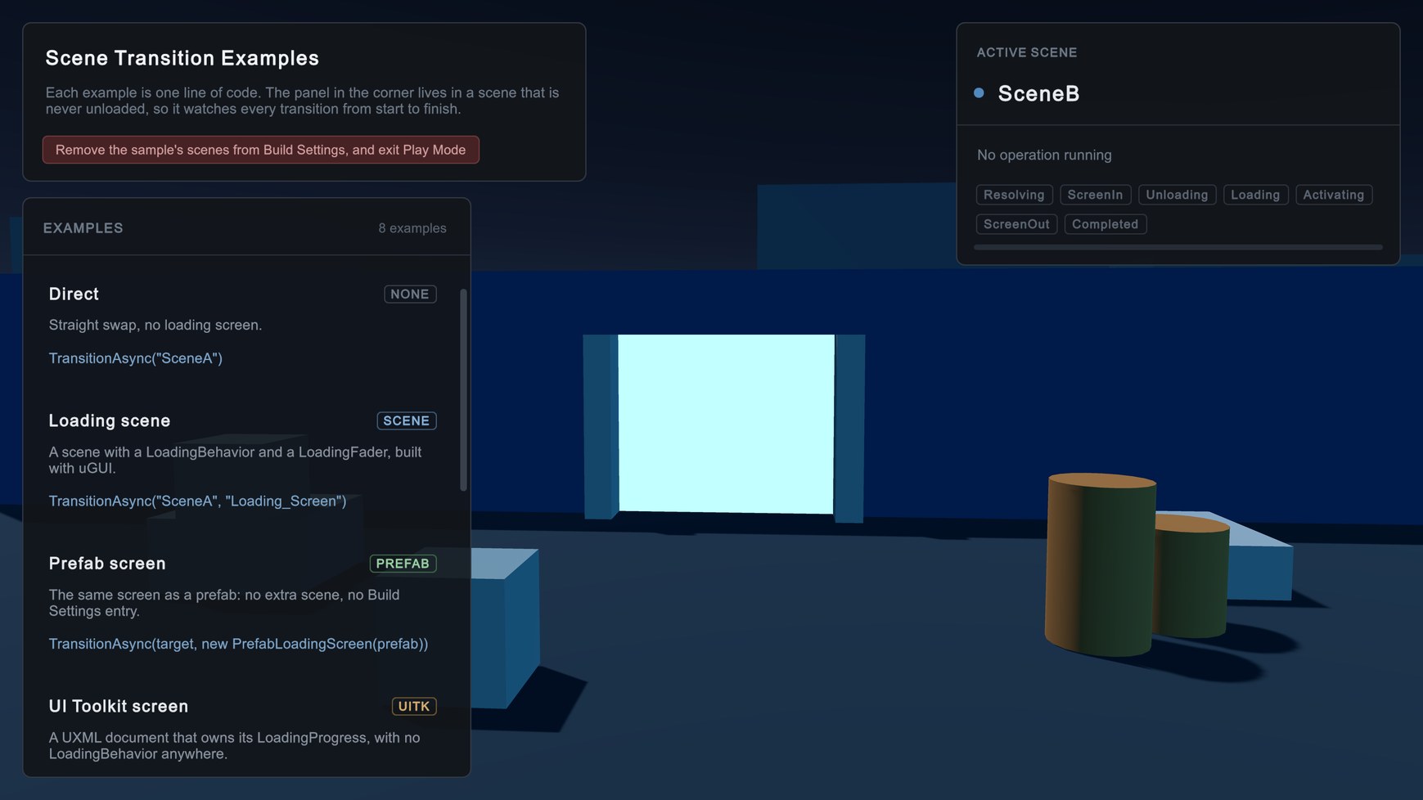Click the PREFAB badge on Prefab screen
This screenshot has width=1423, height=800.
[x=403, y=564]
